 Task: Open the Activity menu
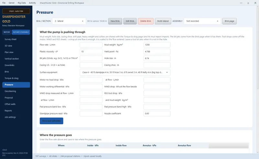pos(32,3)
